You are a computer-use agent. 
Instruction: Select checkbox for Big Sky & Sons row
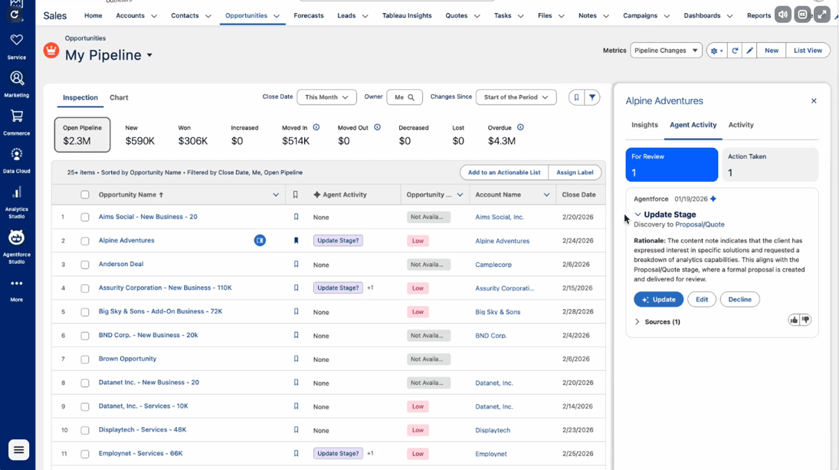click(85, 312)
